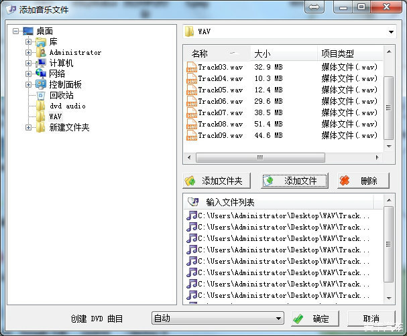The height and width of the screenshot is (336, 407).
Task: Expand the 计算机 tree node
Action: 28,63
